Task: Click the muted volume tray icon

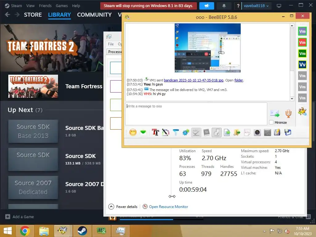Action: (x=287, y=231)
